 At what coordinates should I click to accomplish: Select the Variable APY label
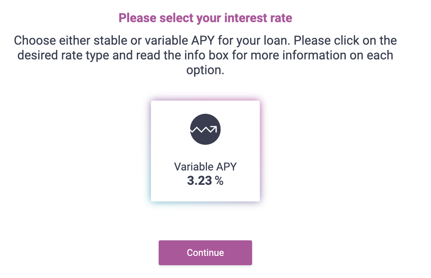[x=205, y=167]
